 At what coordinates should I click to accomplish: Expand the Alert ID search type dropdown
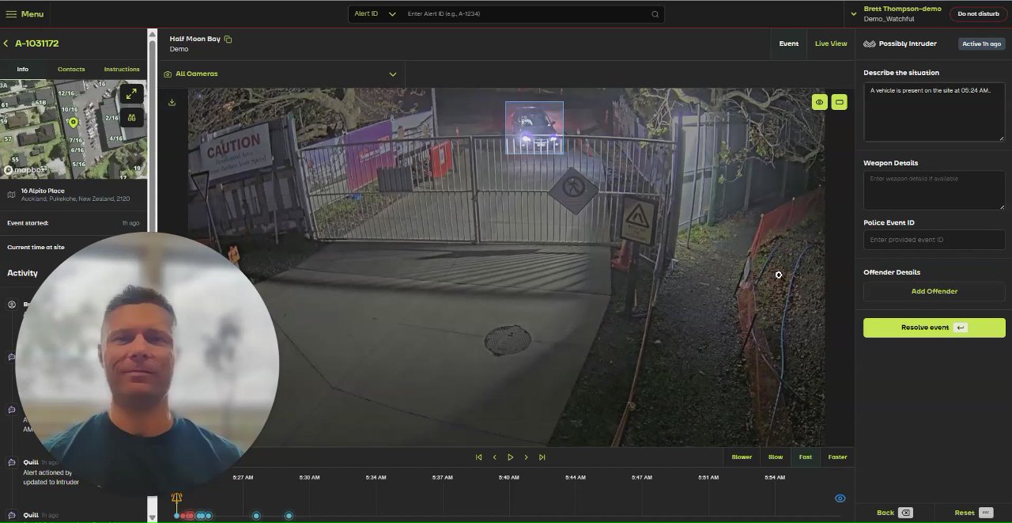pyautogui.click(x=375, y=14)
